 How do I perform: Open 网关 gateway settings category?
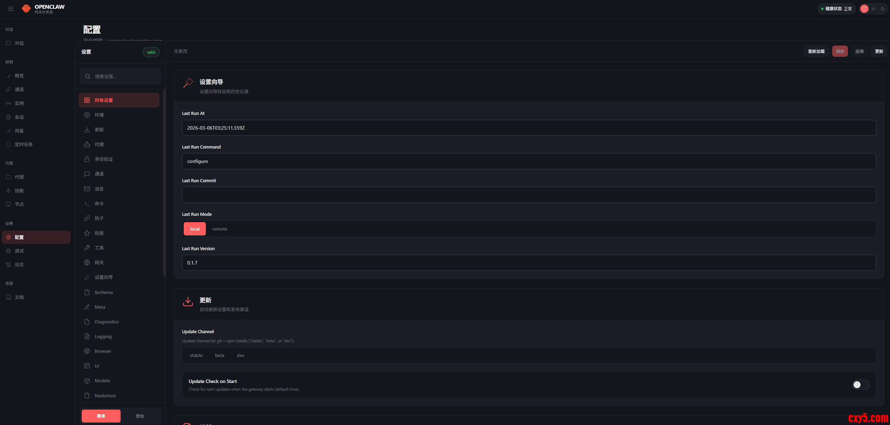(x=99, y=262)
